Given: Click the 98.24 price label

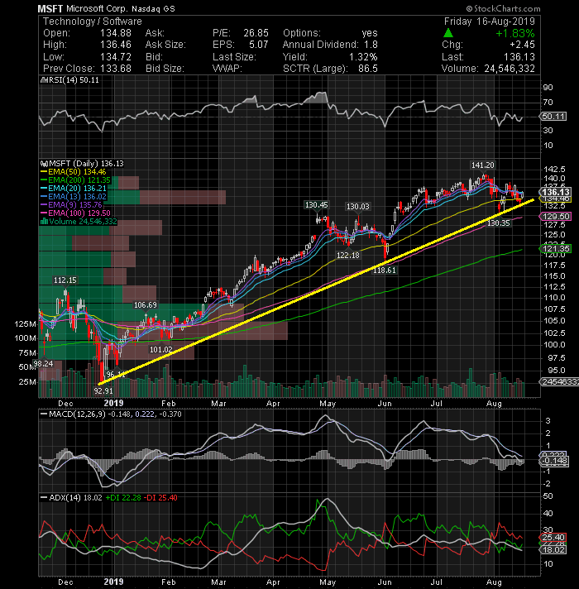Looking at the screenshot, I should pos(43,363).
